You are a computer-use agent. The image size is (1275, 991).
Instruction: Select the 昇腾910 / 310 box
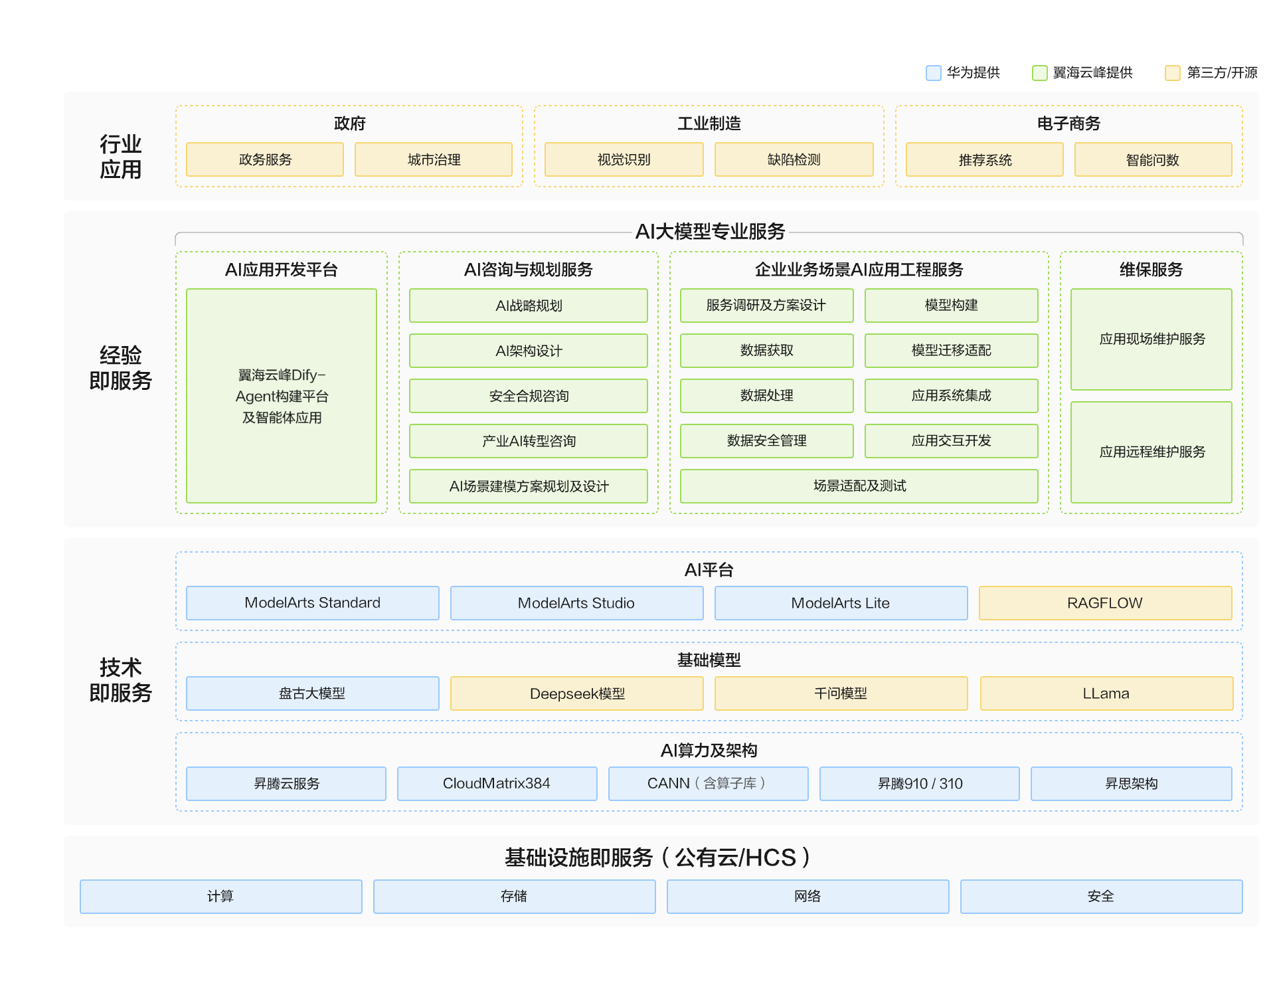[920, 784]
